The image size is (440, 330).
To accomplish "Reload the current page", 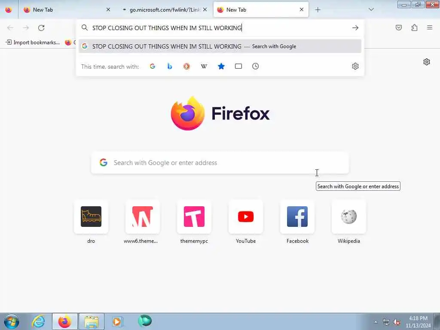I will click(x=41, y=28).
